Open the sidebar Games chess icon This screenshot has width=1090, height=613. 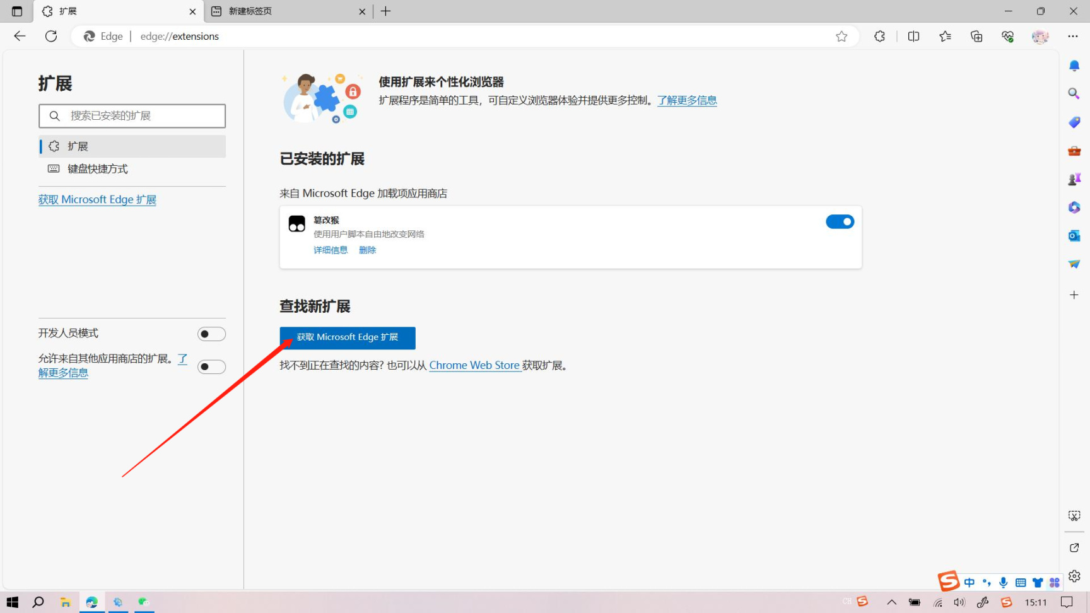1074,179
